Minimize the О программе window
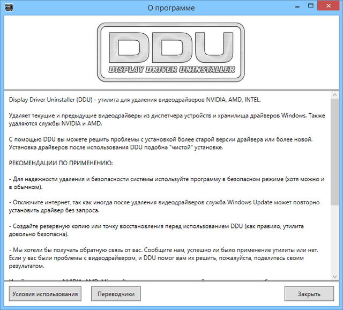 tap(297, 6)
